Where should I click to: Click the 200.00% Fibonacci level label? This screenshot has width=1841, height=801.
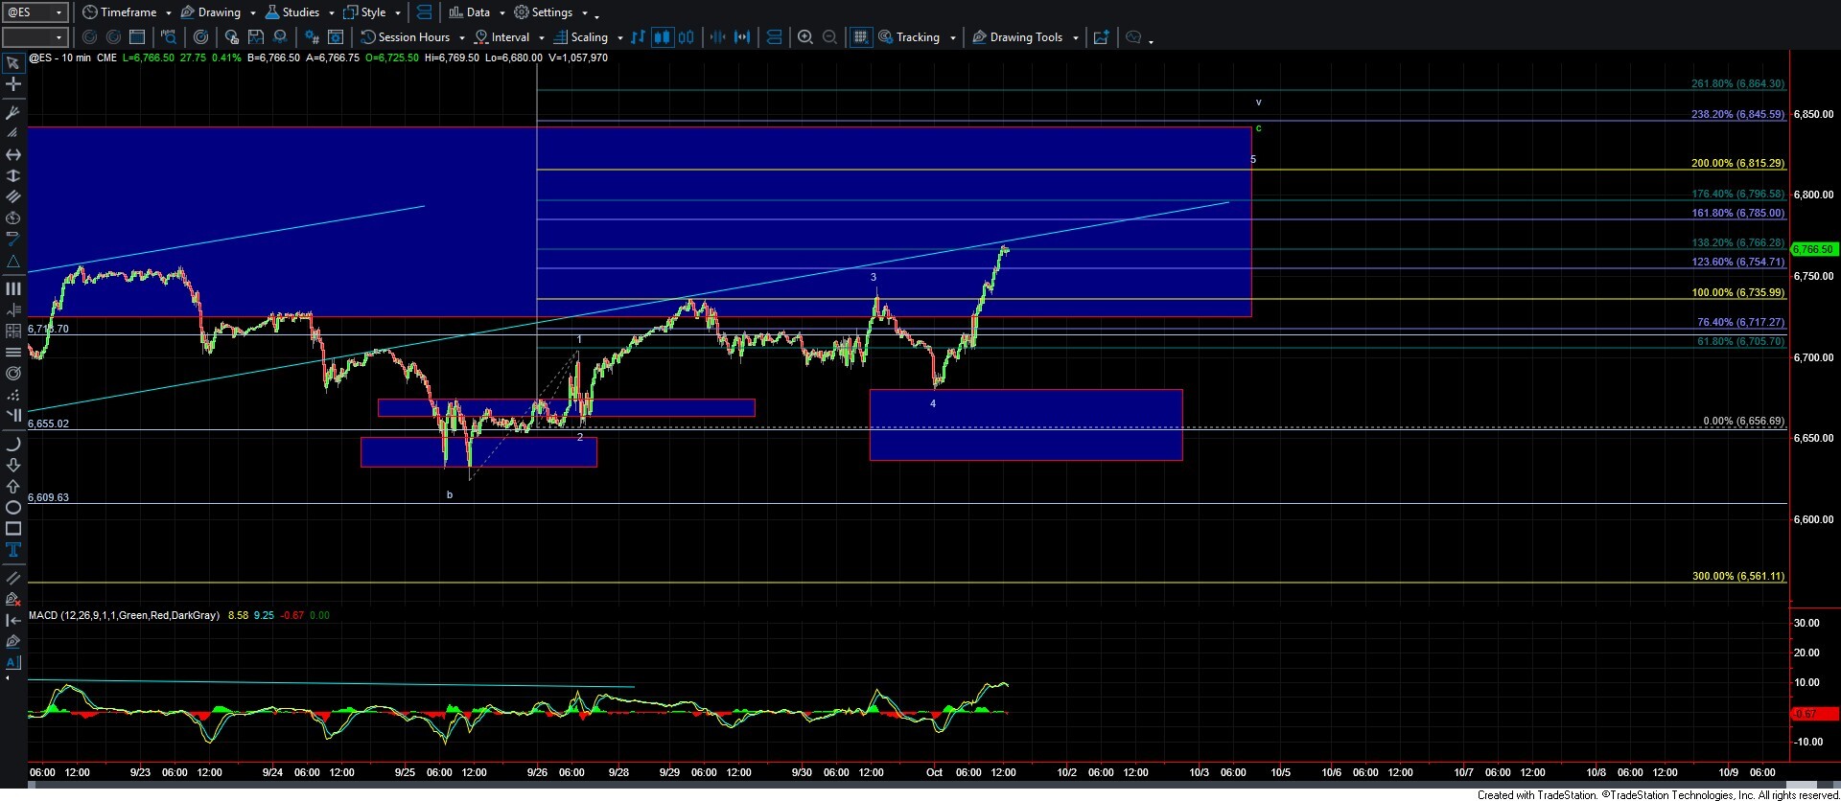click(1736, 164)
